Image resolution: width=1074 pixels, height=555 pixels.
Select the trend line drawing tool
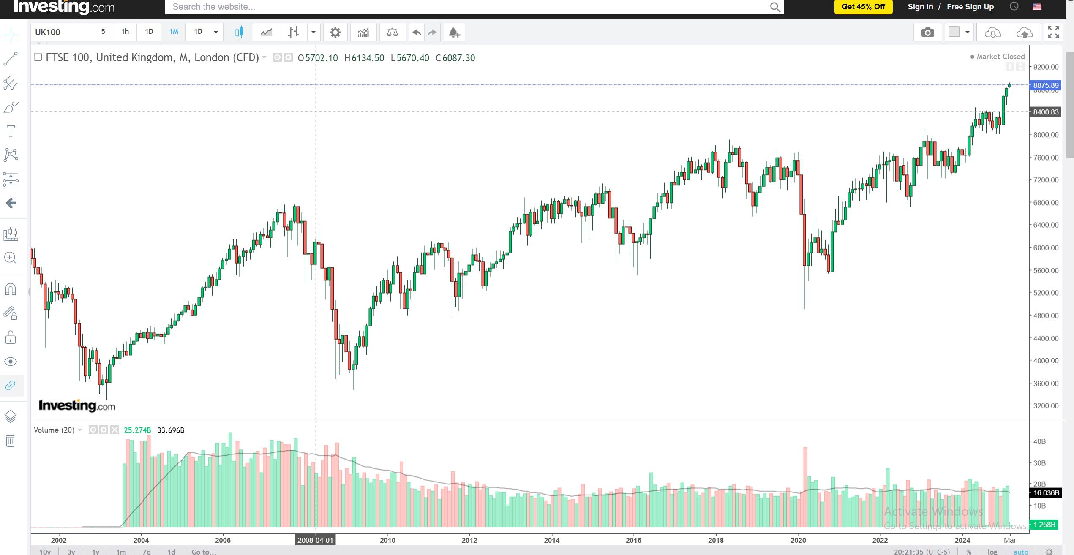(11, 59)
